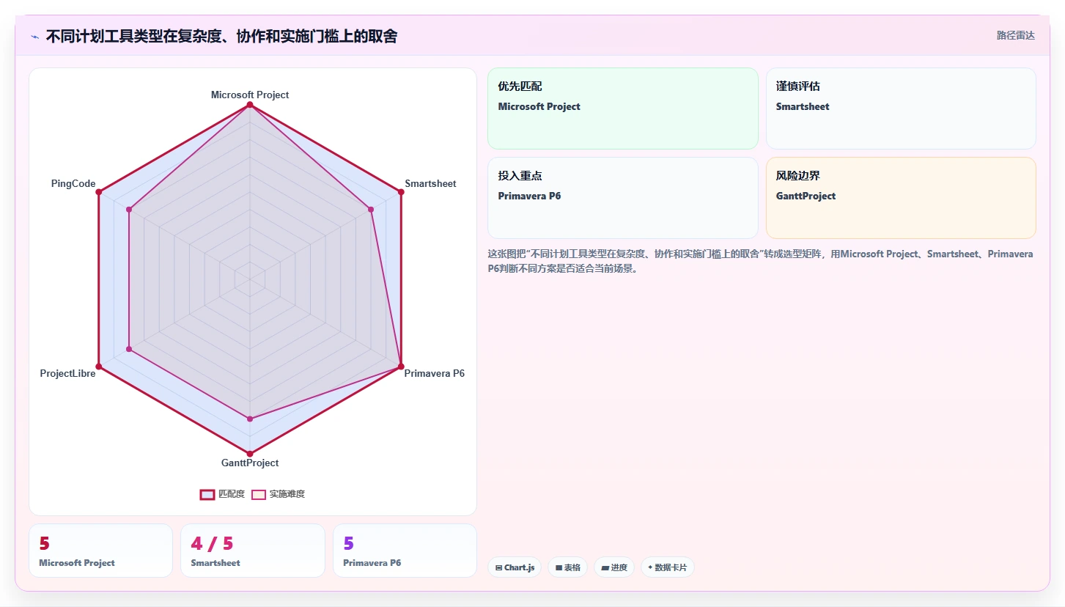Select the 数据卡片 tag chip
Image resolution: width=1065 pixels, height=607 pixels.
(668, 567)
